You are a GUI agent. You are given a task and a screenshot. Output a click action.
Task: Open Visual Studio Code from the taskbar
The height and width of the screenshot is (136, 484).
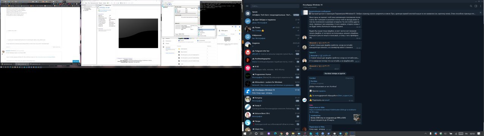[x=316, y=134]
